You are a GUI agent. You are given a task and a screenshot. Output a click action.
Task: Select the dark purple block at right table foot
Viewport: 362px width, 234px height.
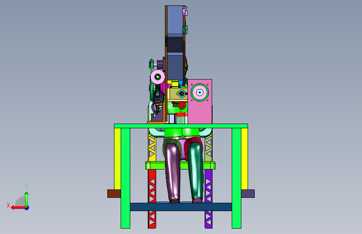248,194
